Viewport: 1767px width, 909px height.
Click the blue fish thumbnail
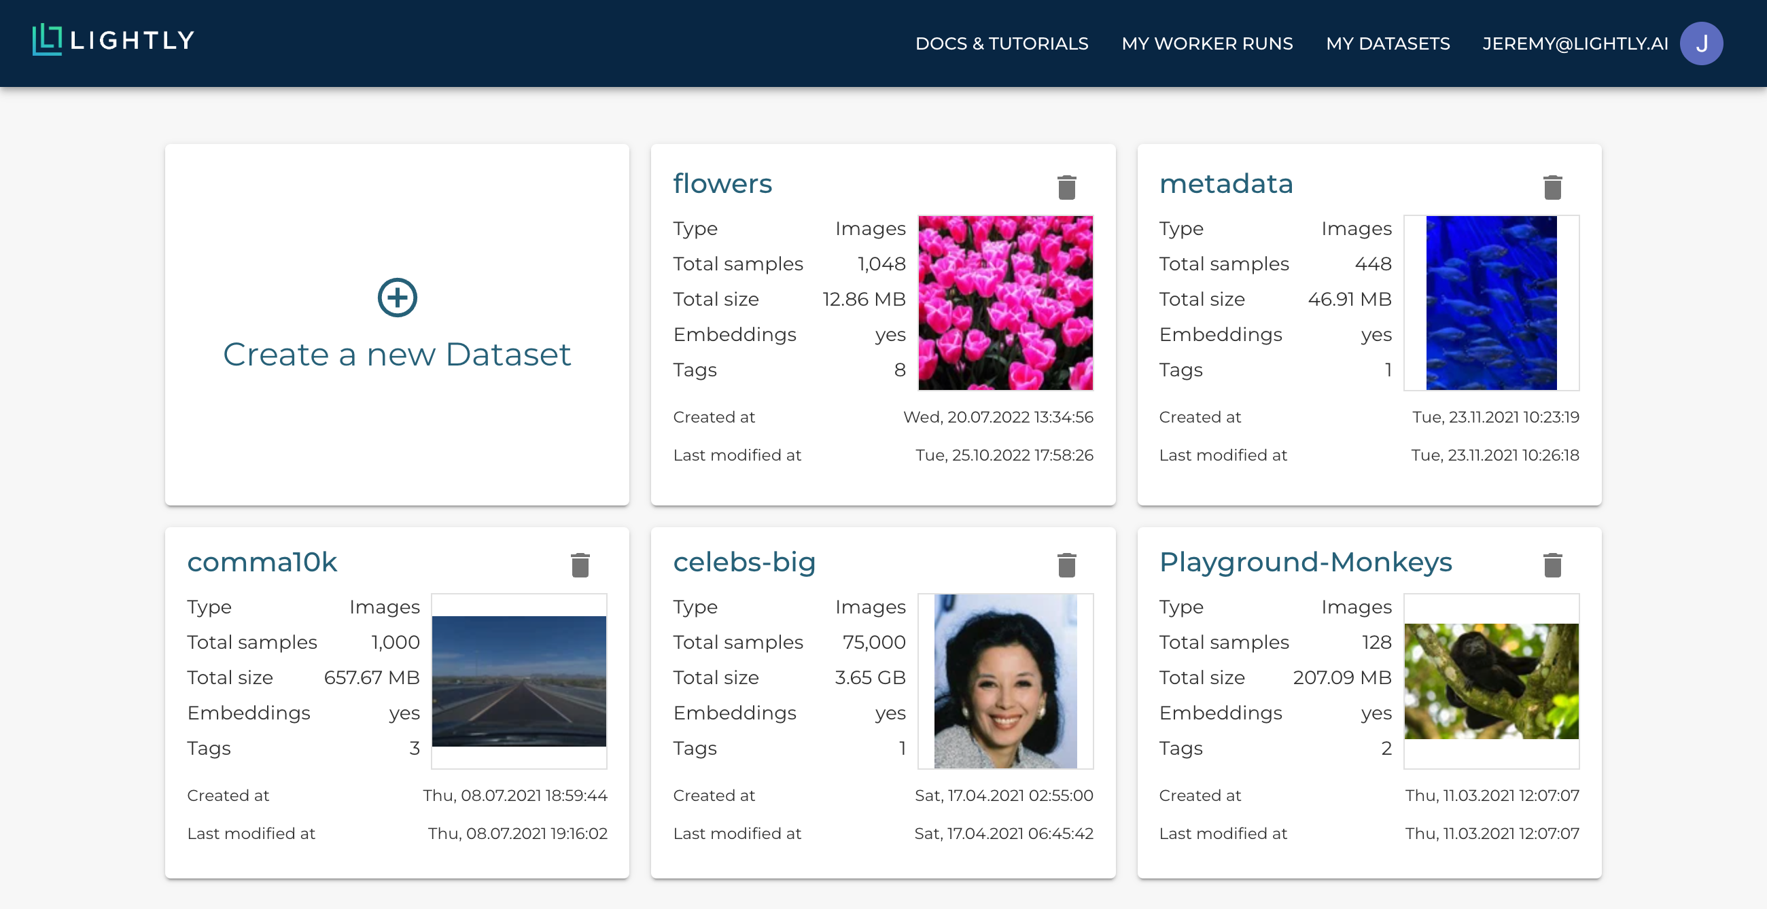tap(1490, 303)
